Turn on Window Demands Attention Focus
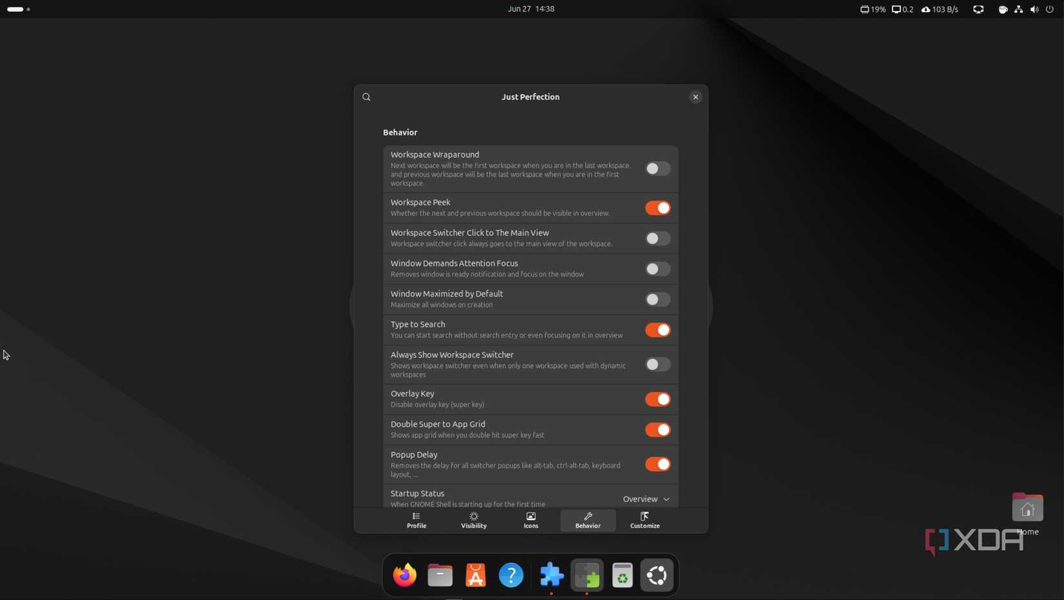Screen dimensions: 1064x600 pos(658,269)
